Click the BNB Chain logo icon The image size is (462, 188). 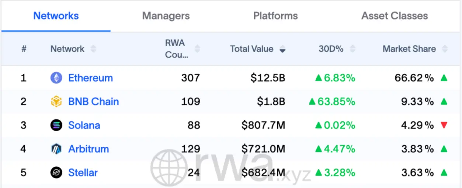(x=56, y=102)
